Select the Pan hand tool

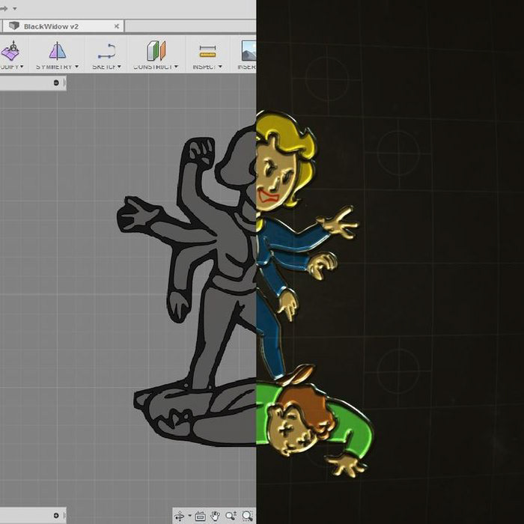click(216, 516)
